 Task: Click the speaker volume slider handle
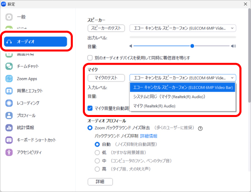(192, 46)
